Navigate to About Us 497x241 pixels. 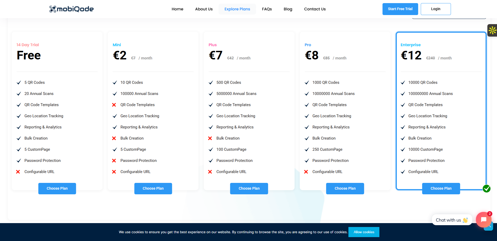tap(204, 9)
